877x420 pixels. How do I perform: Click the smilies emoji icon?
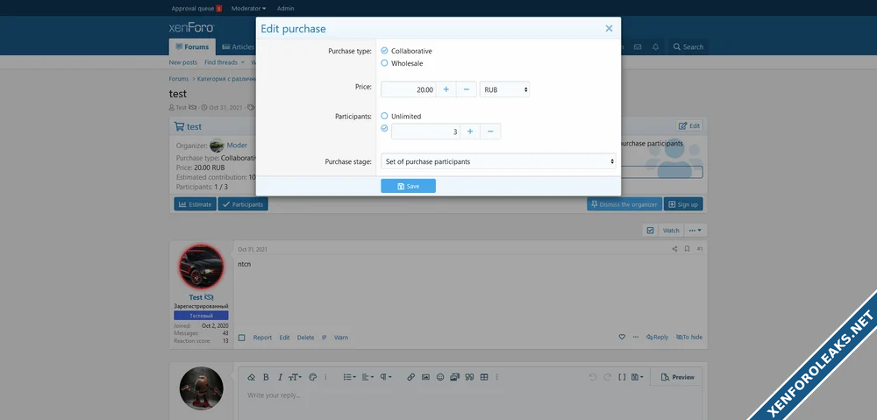pos(439,377)
